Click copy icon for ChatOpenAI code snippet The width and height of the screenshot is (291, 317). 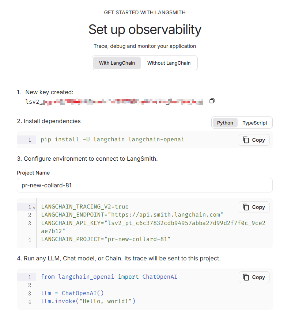tap(254, 277)
